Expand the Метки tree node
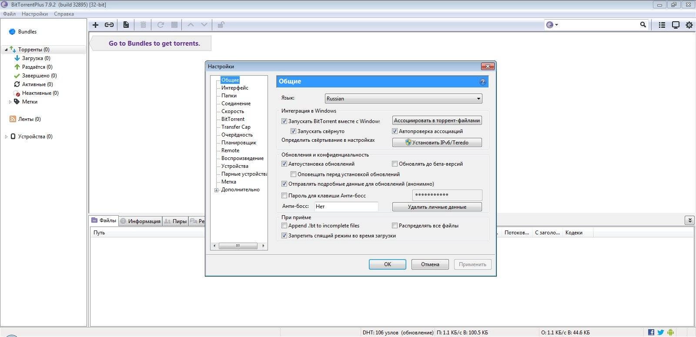This screenshot has height=337, width=696. point(10,102)
